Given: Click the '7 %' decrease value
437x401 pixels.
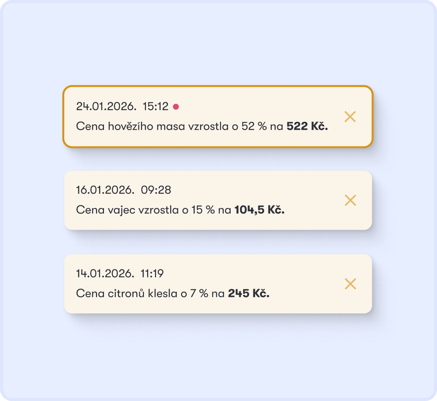Looking at the screenshot, I should 199,293.
